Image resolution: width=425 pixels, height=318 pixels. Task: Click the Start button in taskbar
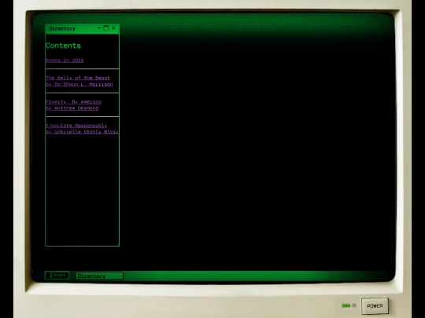pyautogui.click(x=57, y=276)
